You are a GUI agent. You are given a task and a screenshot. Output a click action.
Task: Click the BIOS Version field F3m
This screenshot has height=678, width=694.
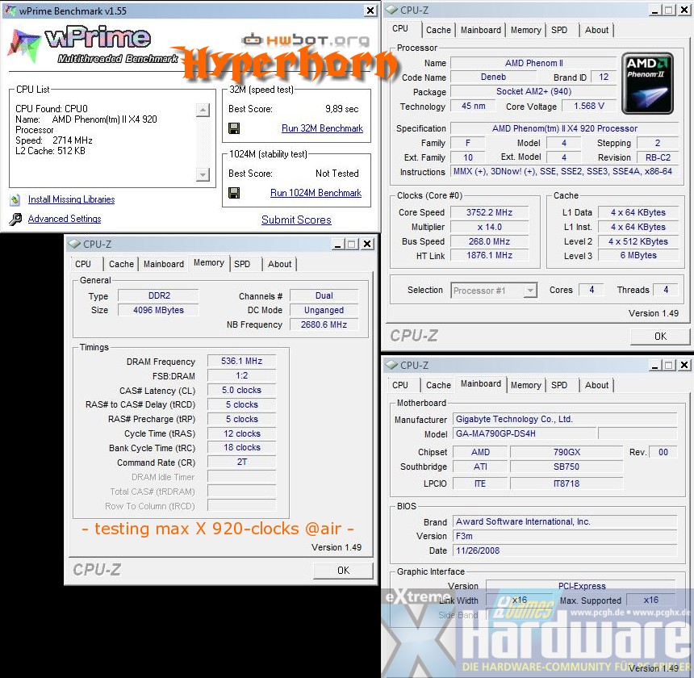coord(565,537)
